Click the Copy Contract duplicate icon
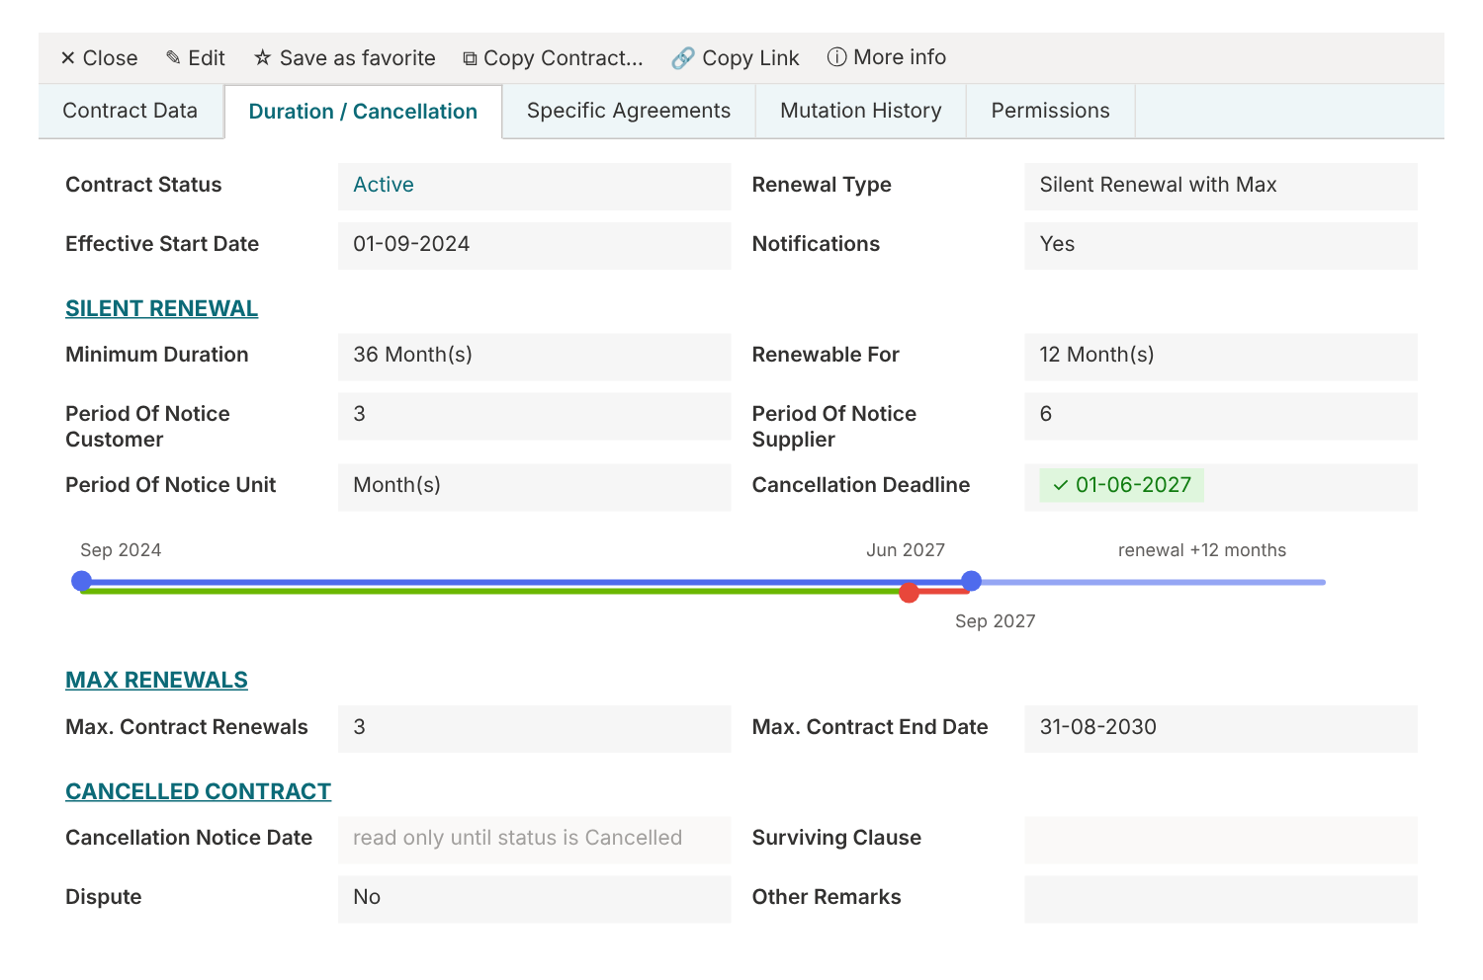 click(x=470, y=59)
